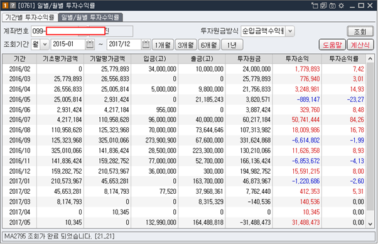The height and width of the screenshot is (244, 378).
Task: Switch to 기간별 투자수익률 tab
Action: pyautogui.click(x=30, y=18)
